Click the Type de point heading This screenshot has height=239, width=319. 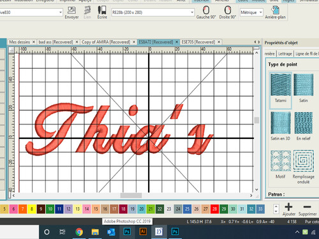point(283,64)
